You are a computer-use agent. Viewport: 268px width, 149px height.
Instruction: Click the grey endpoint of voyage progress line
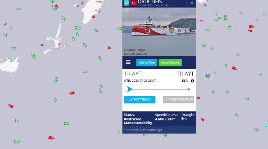click(x=188, y=89)
